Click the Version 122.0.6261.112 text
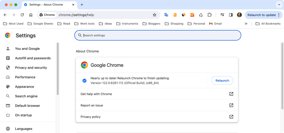The height and width of the screenshot is (133, 284). point(125,83)
